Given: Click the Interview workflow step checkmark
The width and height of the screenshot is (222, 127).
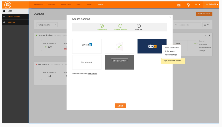Looking at the screenshot, I should coord(120,26).
